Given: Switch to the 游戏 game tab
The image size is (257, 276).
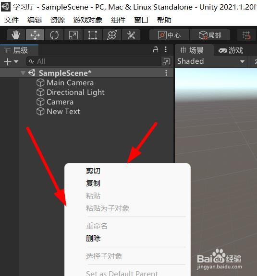Looking at the screenshot, I should pyautogui.click(x=232, y=50).
